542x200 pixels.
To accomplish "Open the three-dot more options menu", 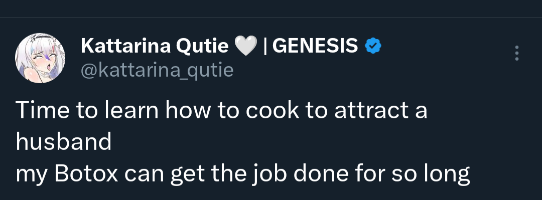I will [517, 53].
